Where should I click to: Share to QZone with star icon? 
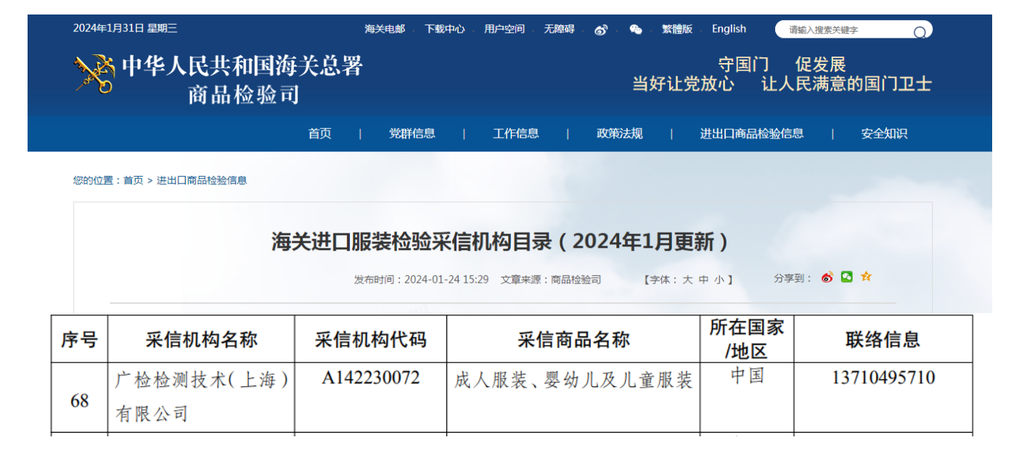point(866,277)
